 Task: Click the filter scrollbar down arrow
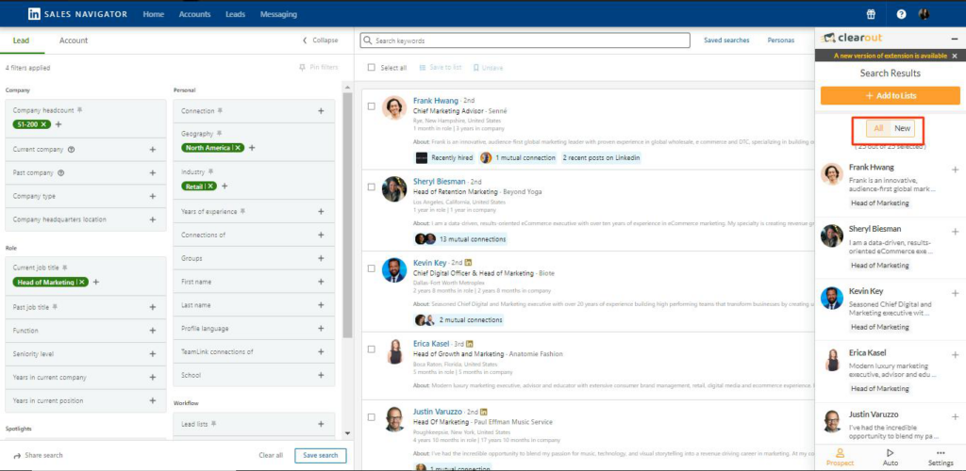347,433
